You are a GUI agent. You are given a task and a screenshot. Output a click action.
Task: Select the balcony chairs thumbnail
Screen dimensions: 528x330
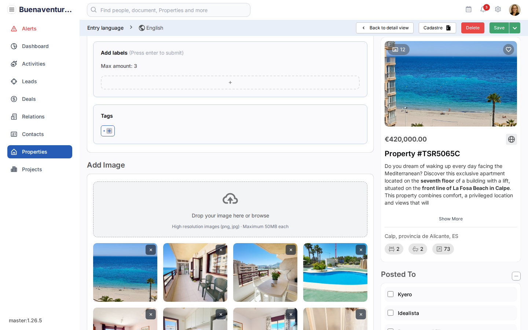[195, 272]
